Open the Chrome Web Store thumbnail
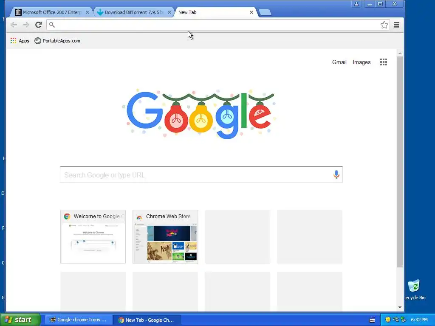Viewport: 435px width, 326px height. click(x=165, y=237)
